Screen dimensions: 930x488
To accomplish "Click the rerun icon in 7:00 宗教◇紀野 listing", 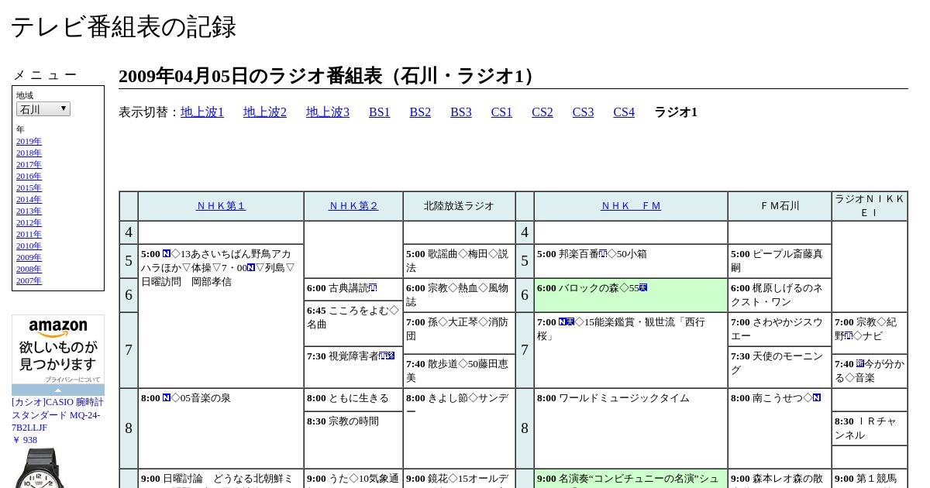I will 849,336.
